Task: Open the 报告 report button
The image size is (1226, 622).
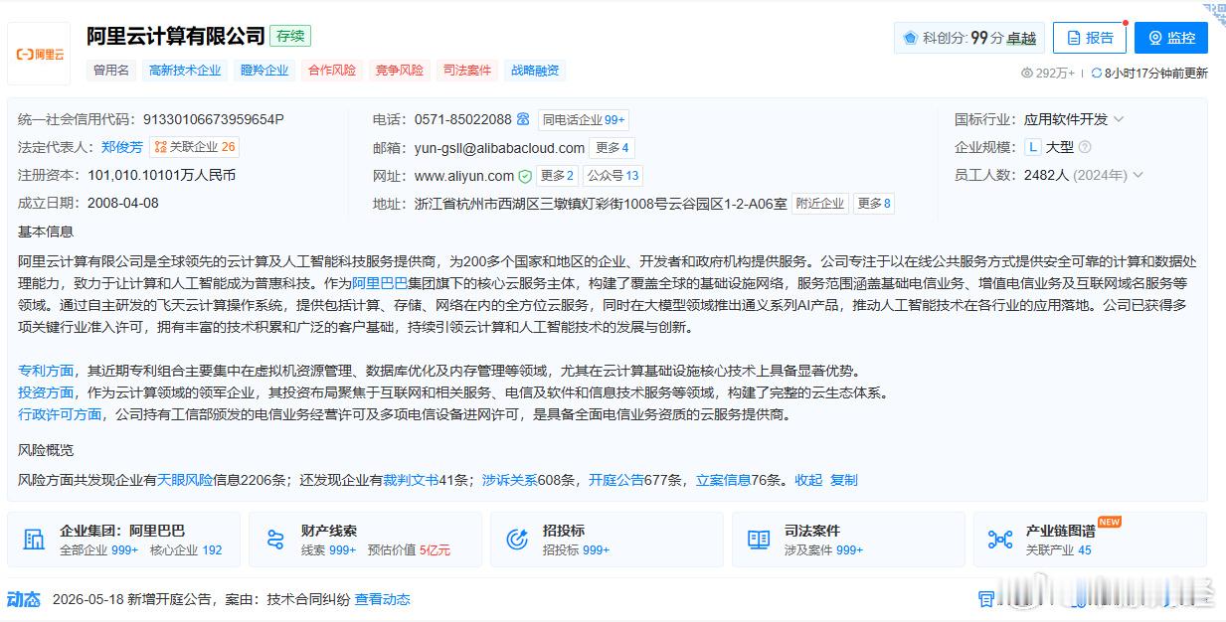Action: [1089, 38]
